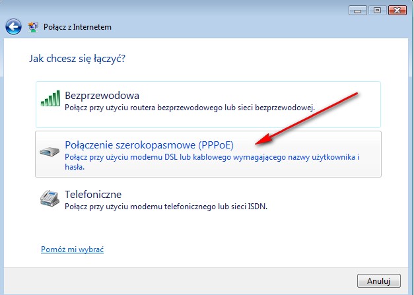Click the DSL modem description text
This screenshot has width=414, height=295.
coord(212,162)
